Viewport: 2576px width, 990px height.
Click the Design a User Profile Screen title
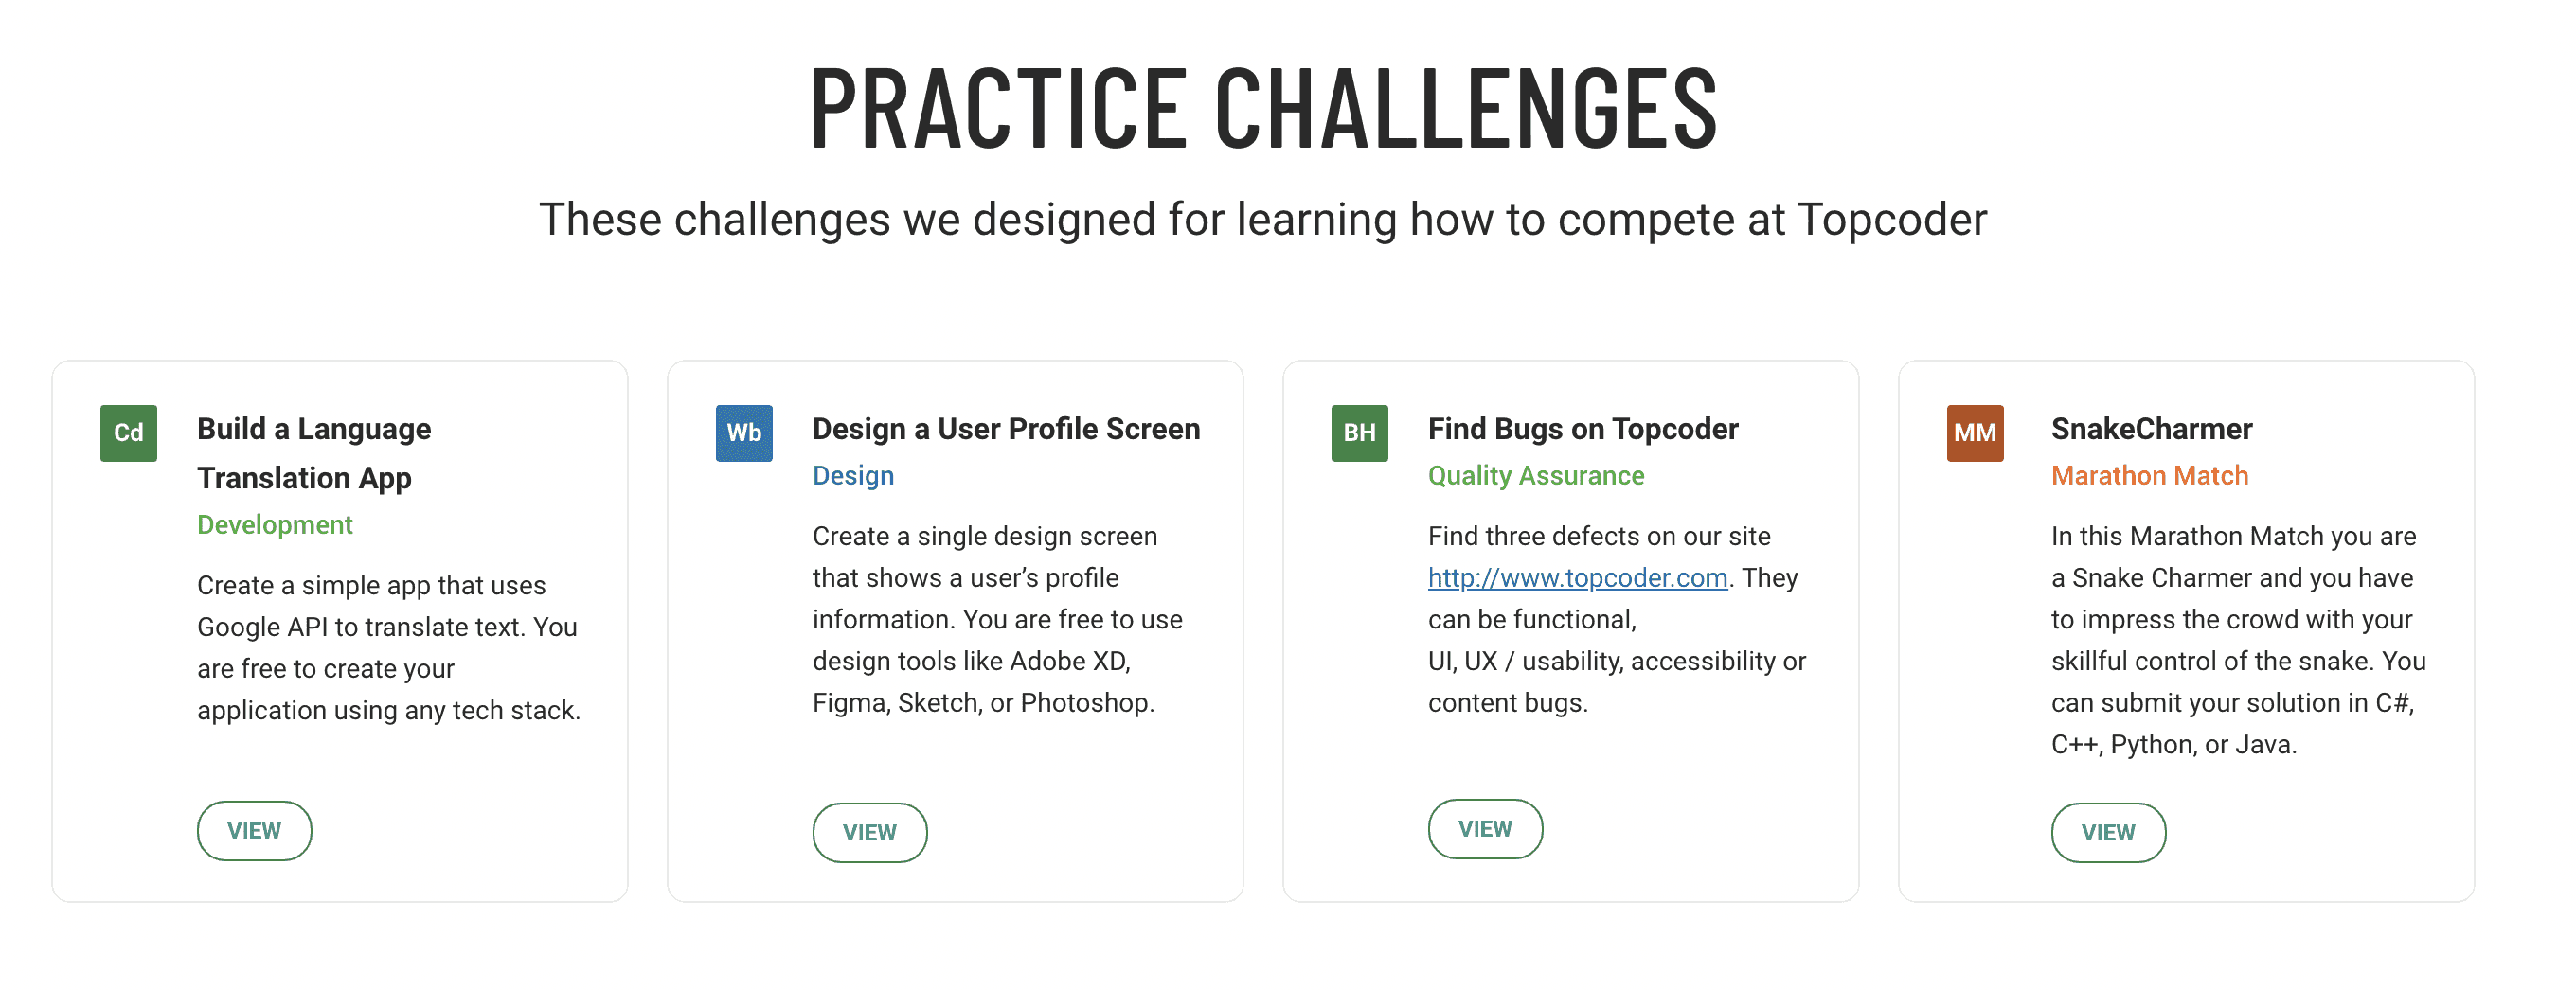pyautogui.click(x=1006, y=429)
